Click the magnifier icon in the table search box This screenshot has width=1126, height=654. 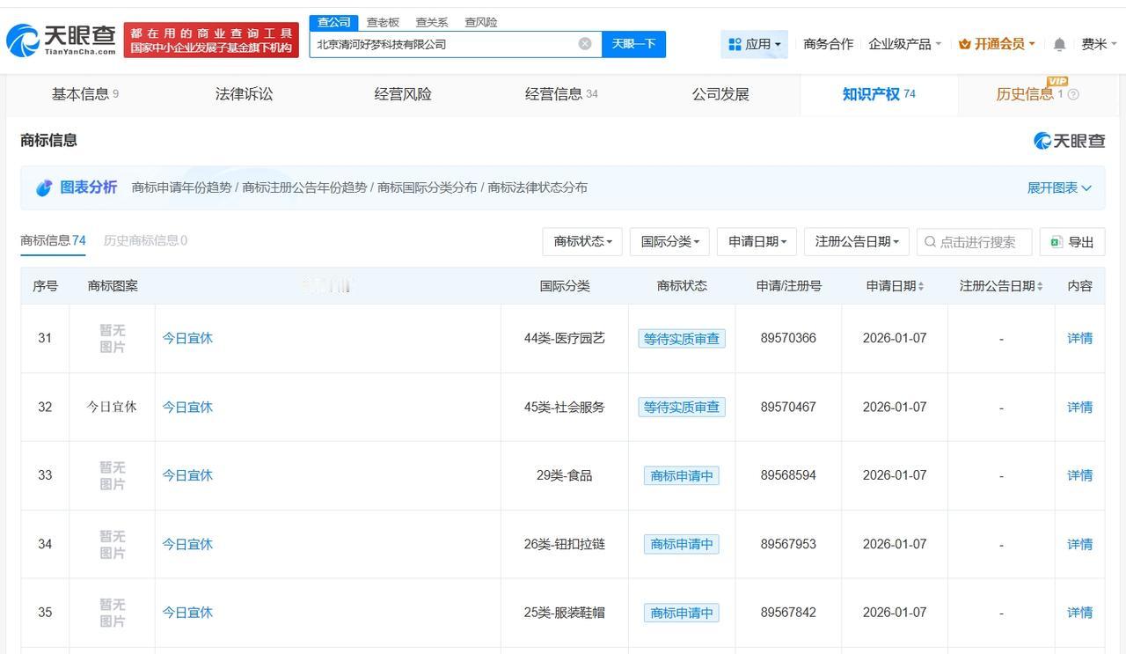click(930, 241)
